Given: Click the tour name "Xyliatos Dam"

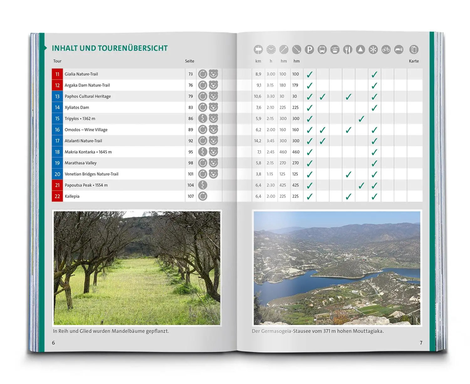Looking at the screenshot, I should 77,107.
